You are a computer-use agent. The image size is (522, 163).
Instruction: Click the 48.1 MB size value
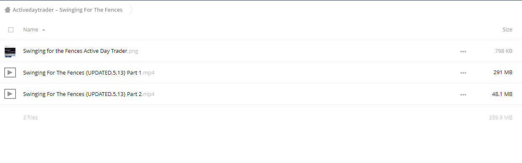coord(502,94)
